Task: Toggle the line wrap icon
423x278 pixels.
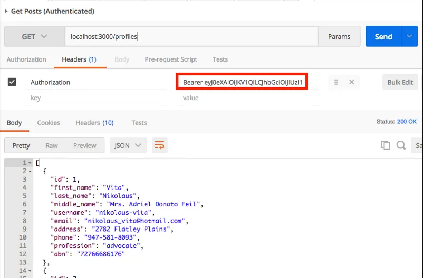Action: click(159, 145)
